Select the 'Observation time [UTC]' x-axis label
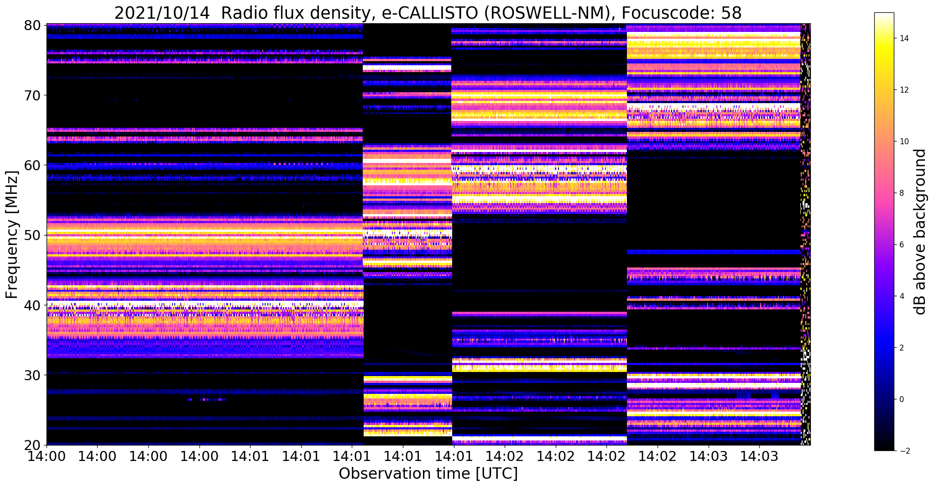This screenshot has height=487, width=934. click(x=428, y=473)
